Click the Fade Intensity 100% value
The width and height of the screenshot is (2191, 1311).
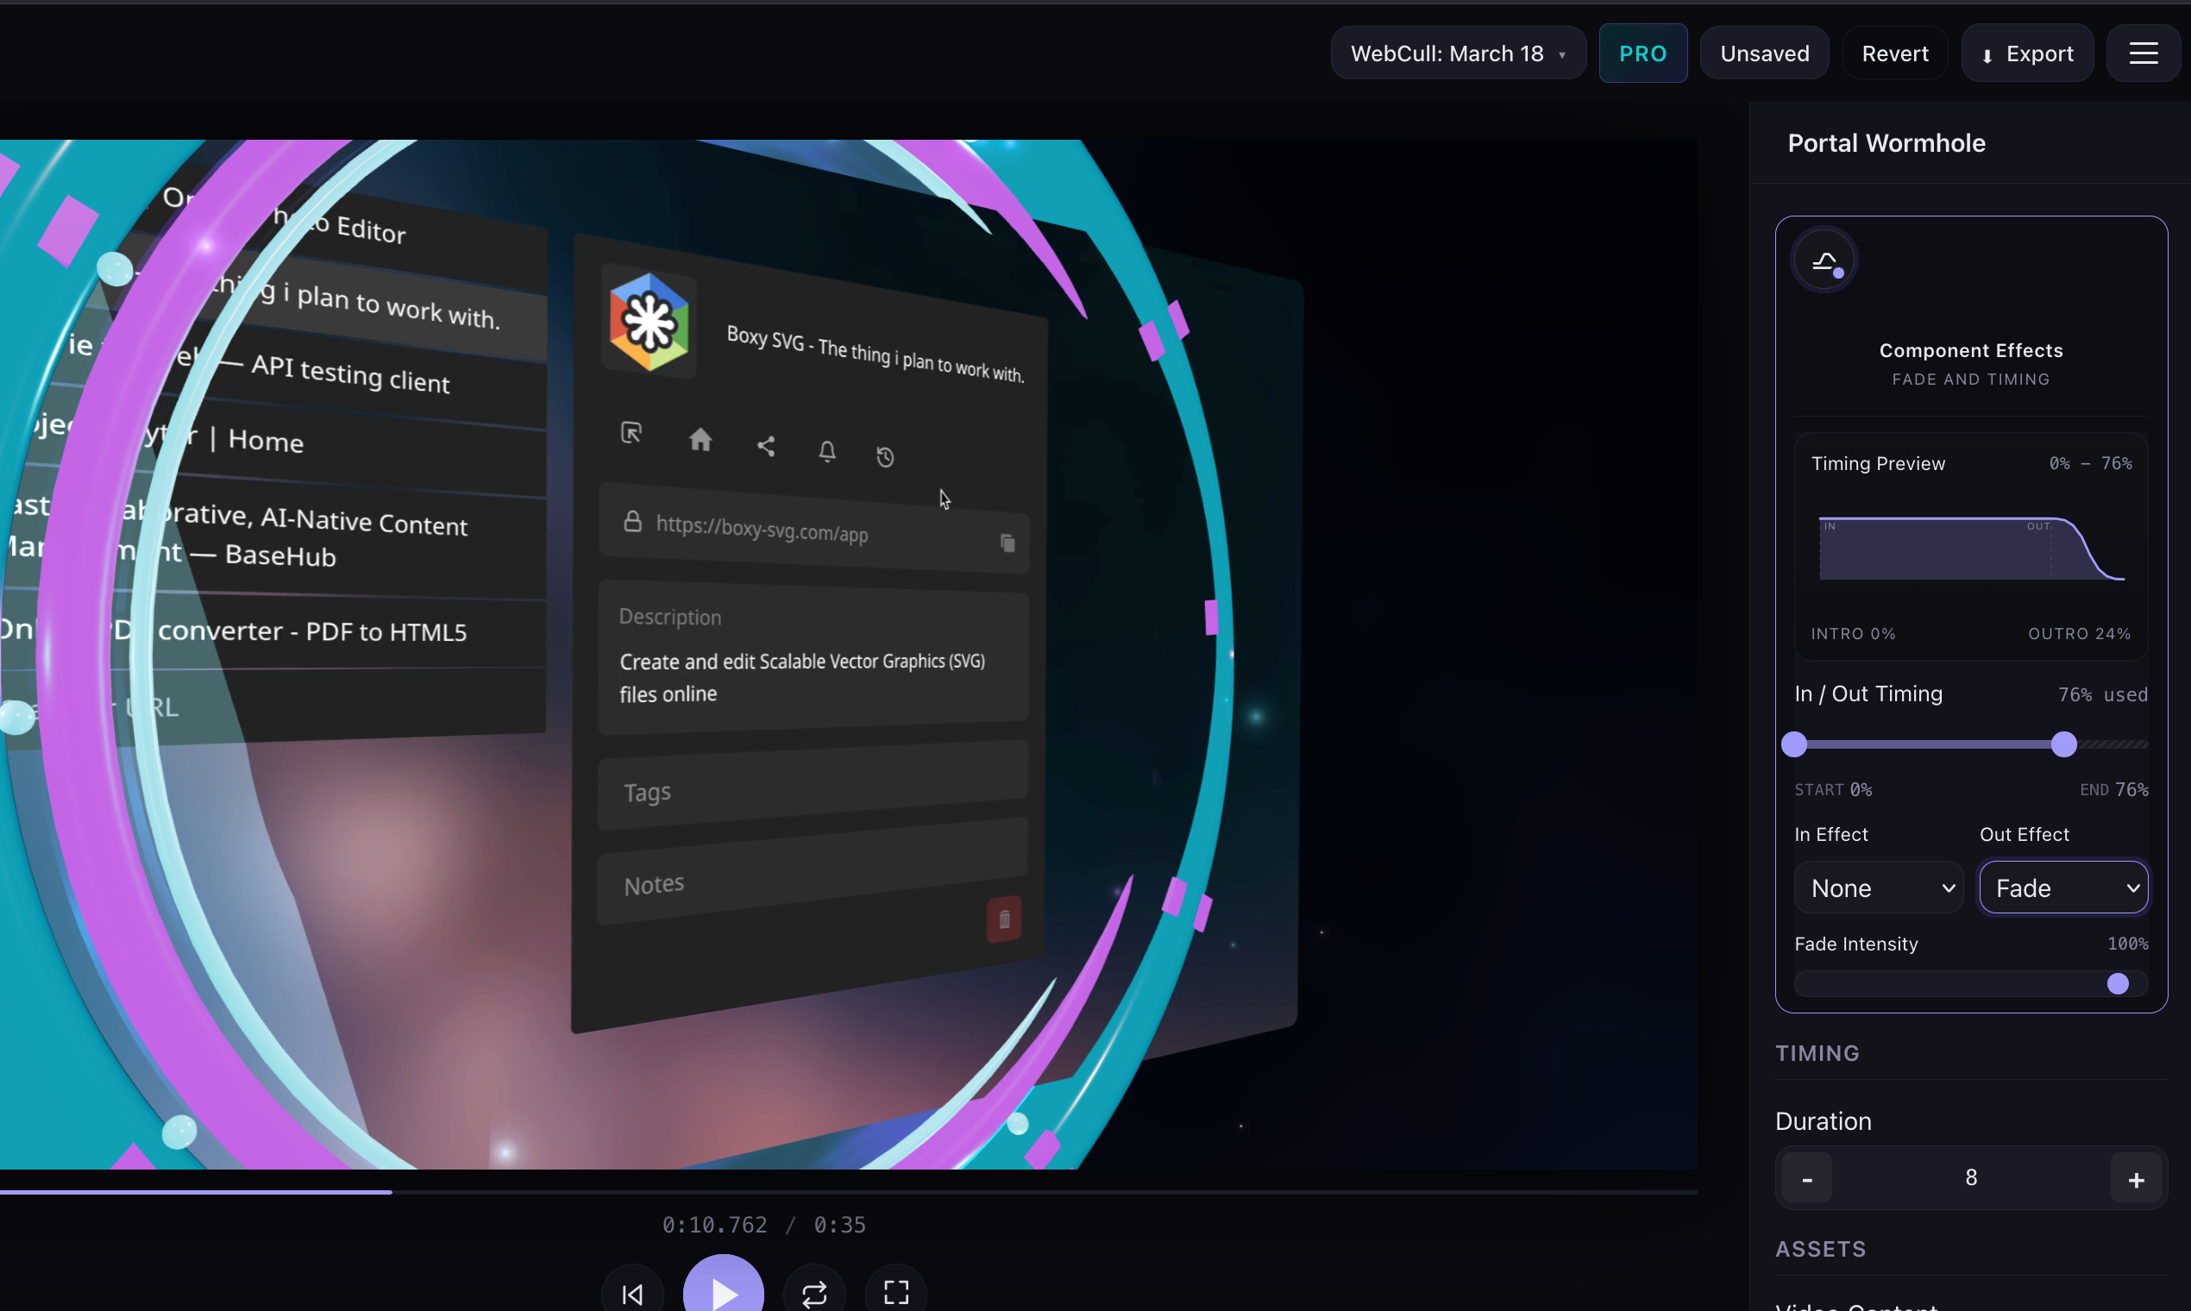(x=2127, y=944)
